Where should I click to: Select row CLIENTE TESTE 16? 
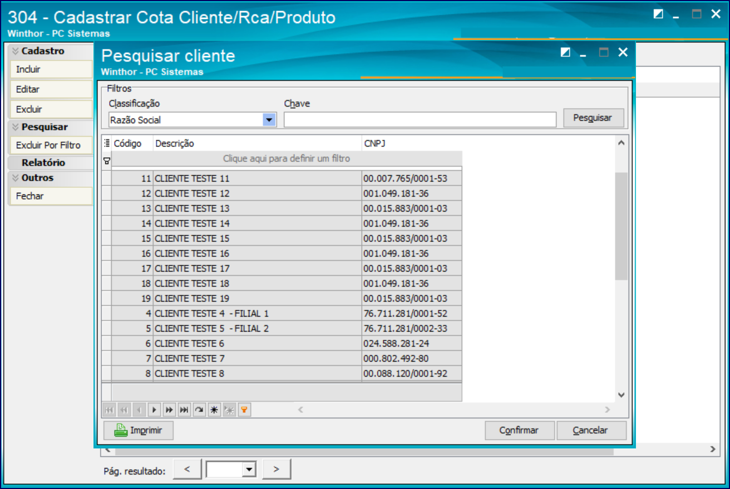tap(282, 253)
